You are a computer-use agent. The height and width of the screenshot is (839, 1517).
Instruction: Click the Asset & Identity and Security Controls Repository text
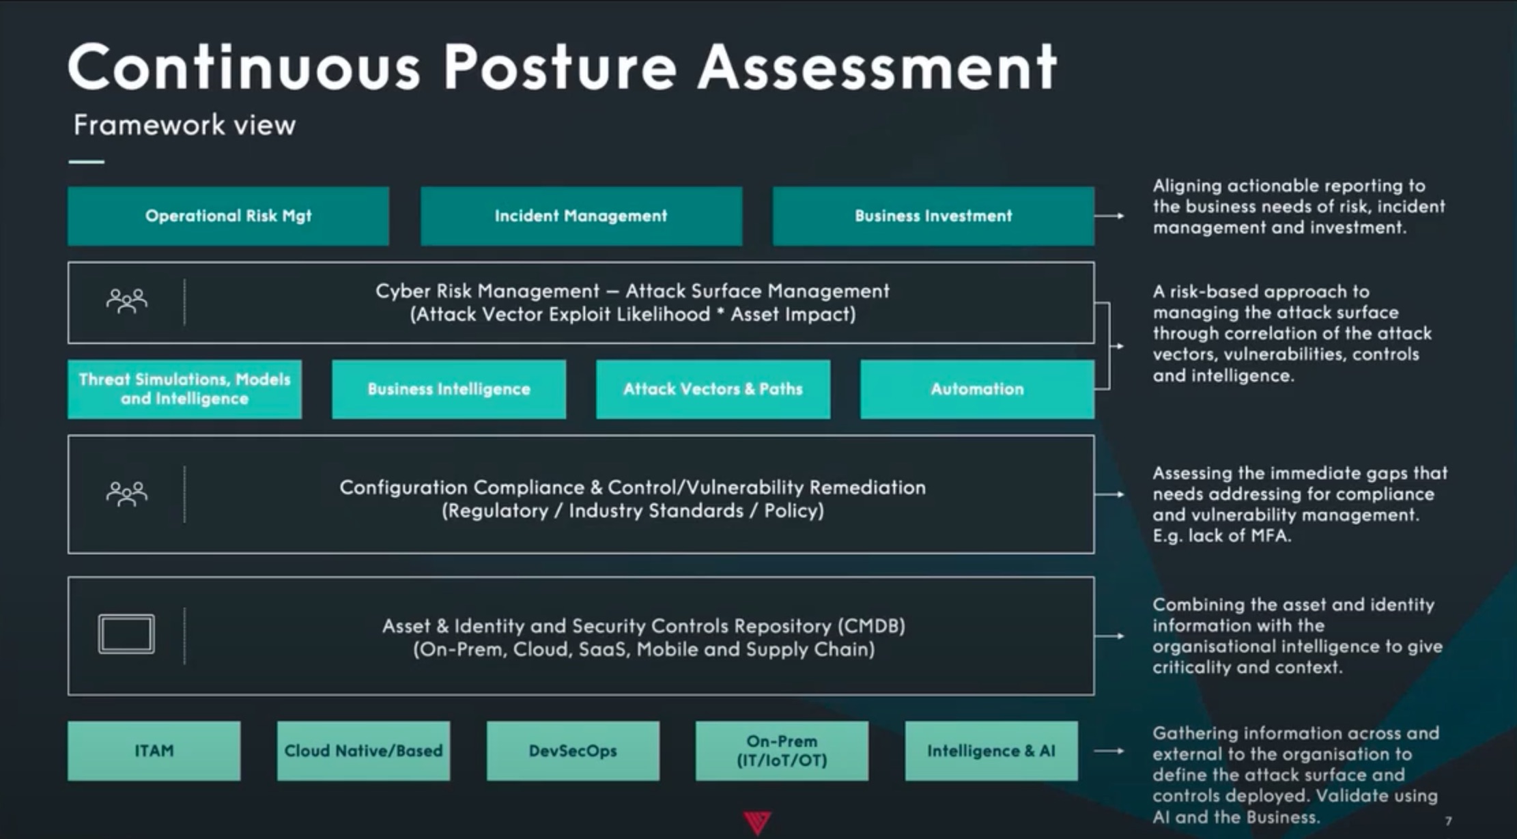coord(644,626)
